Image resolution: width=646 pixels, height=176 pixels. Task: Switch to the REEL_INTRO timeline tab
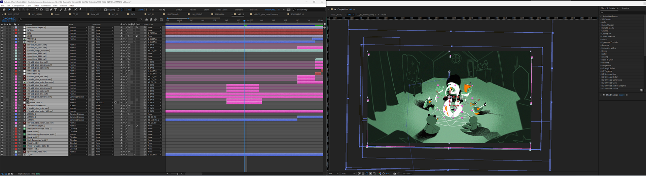pos(13,14)
